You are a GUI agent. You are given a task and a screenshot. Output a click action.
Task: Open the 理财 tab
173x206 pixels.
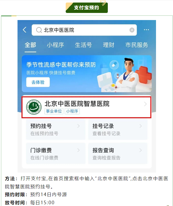click(109, 45)
